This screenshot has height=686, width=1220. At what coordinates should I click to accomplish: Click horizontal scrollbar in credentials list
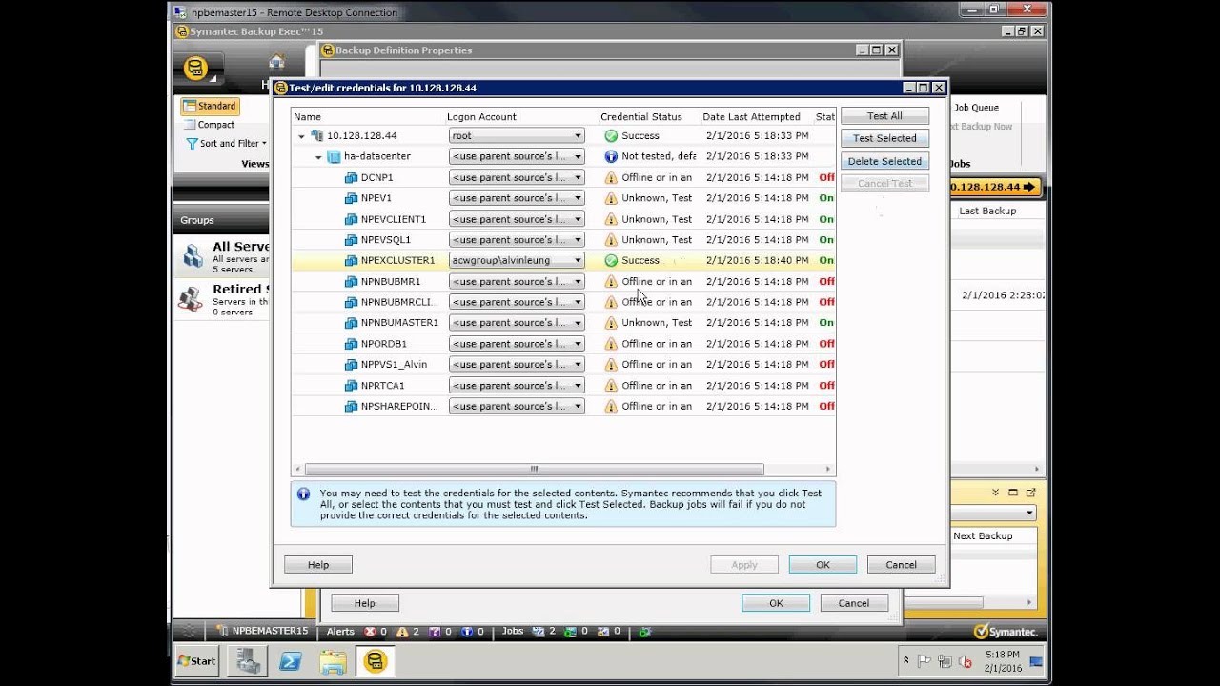534,470
